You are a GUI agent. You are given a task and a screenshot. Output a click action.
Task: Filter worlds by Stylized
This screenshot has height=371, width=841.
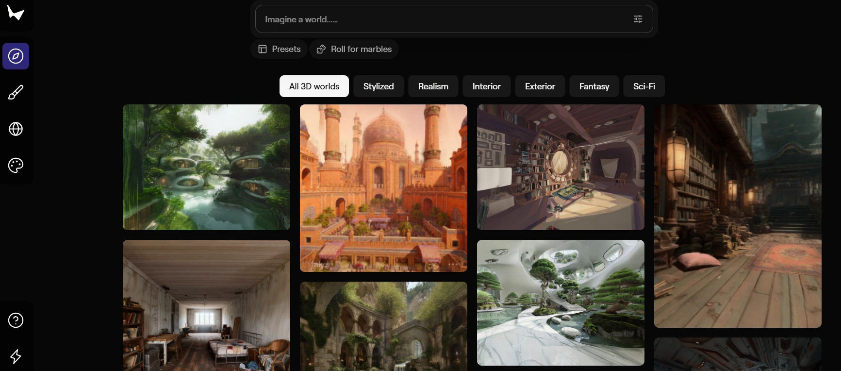pyautogui.click(x=379, y=86)
